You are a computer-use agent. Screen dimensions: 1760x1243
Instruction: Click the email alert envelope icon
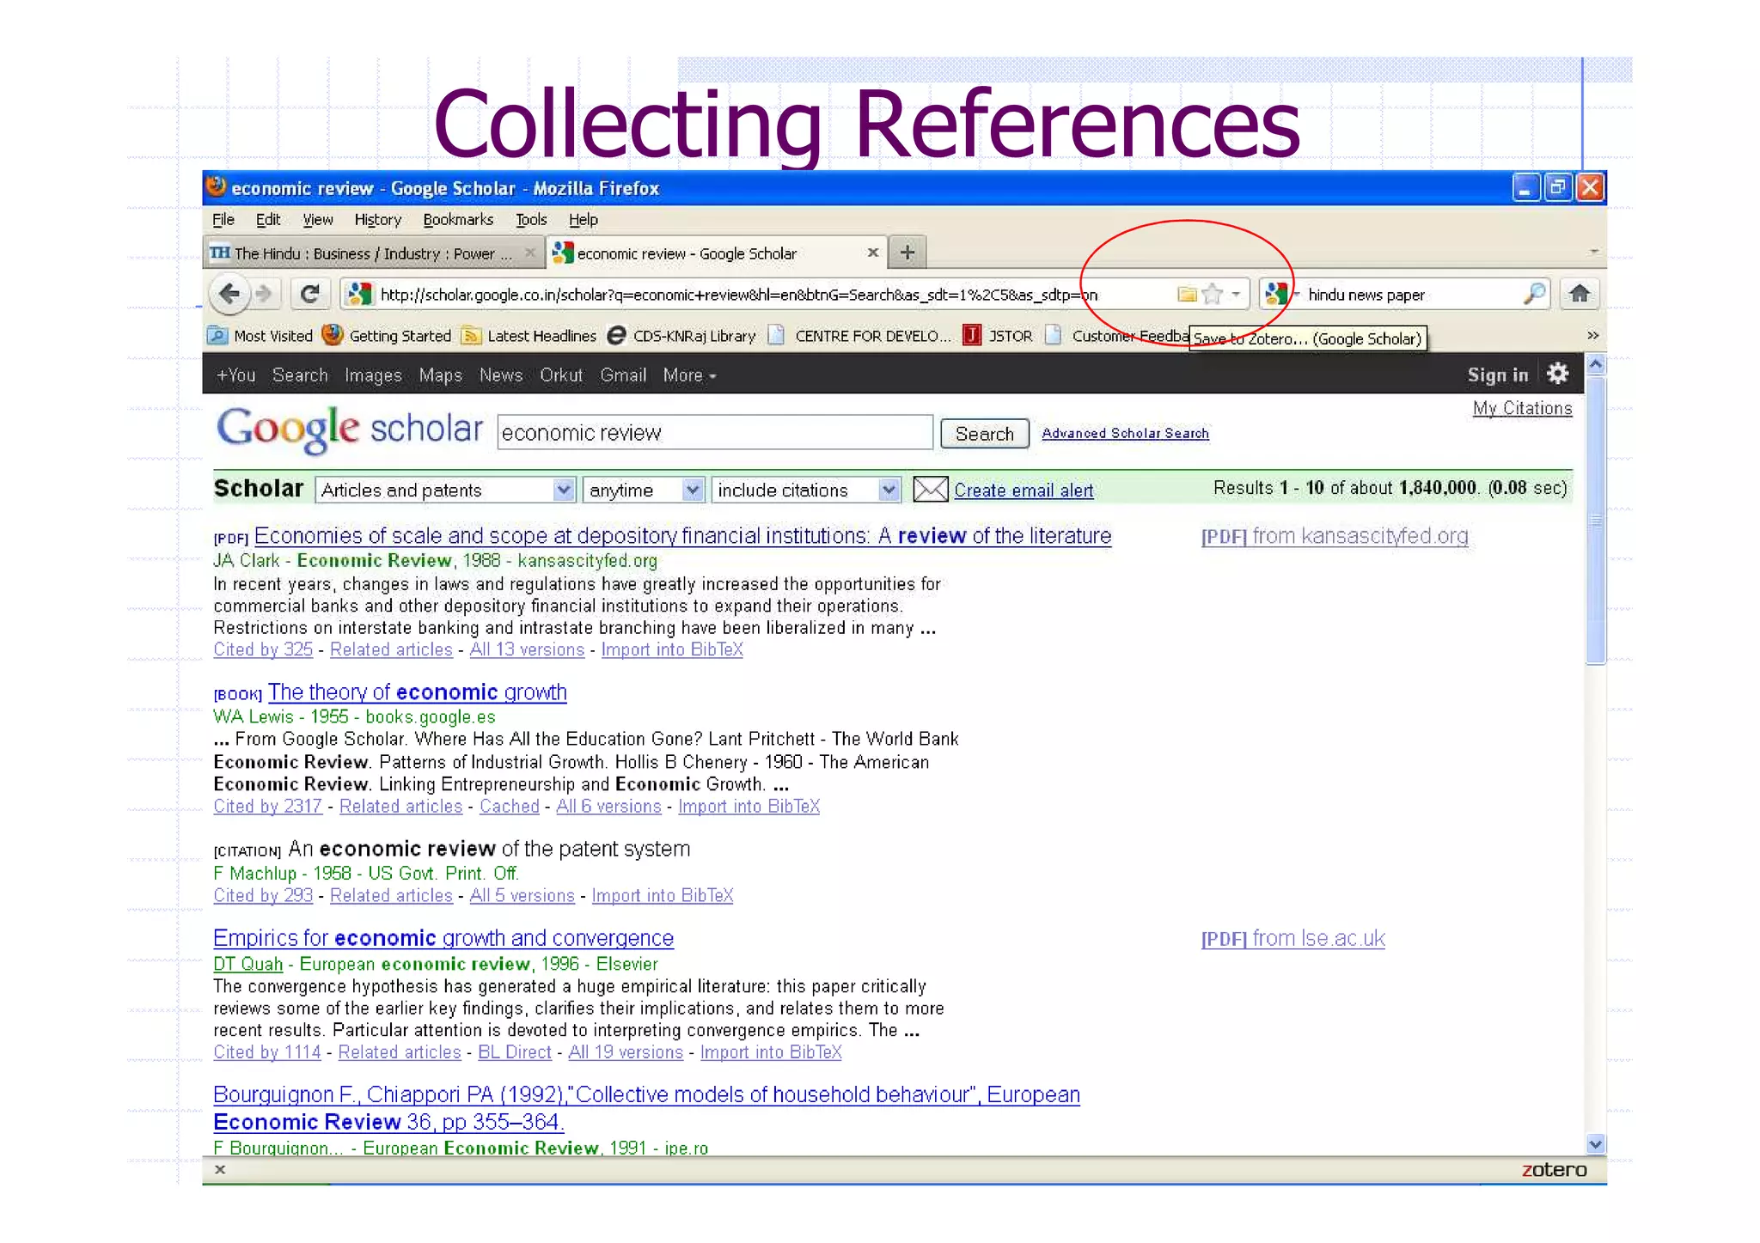point(930,490)
